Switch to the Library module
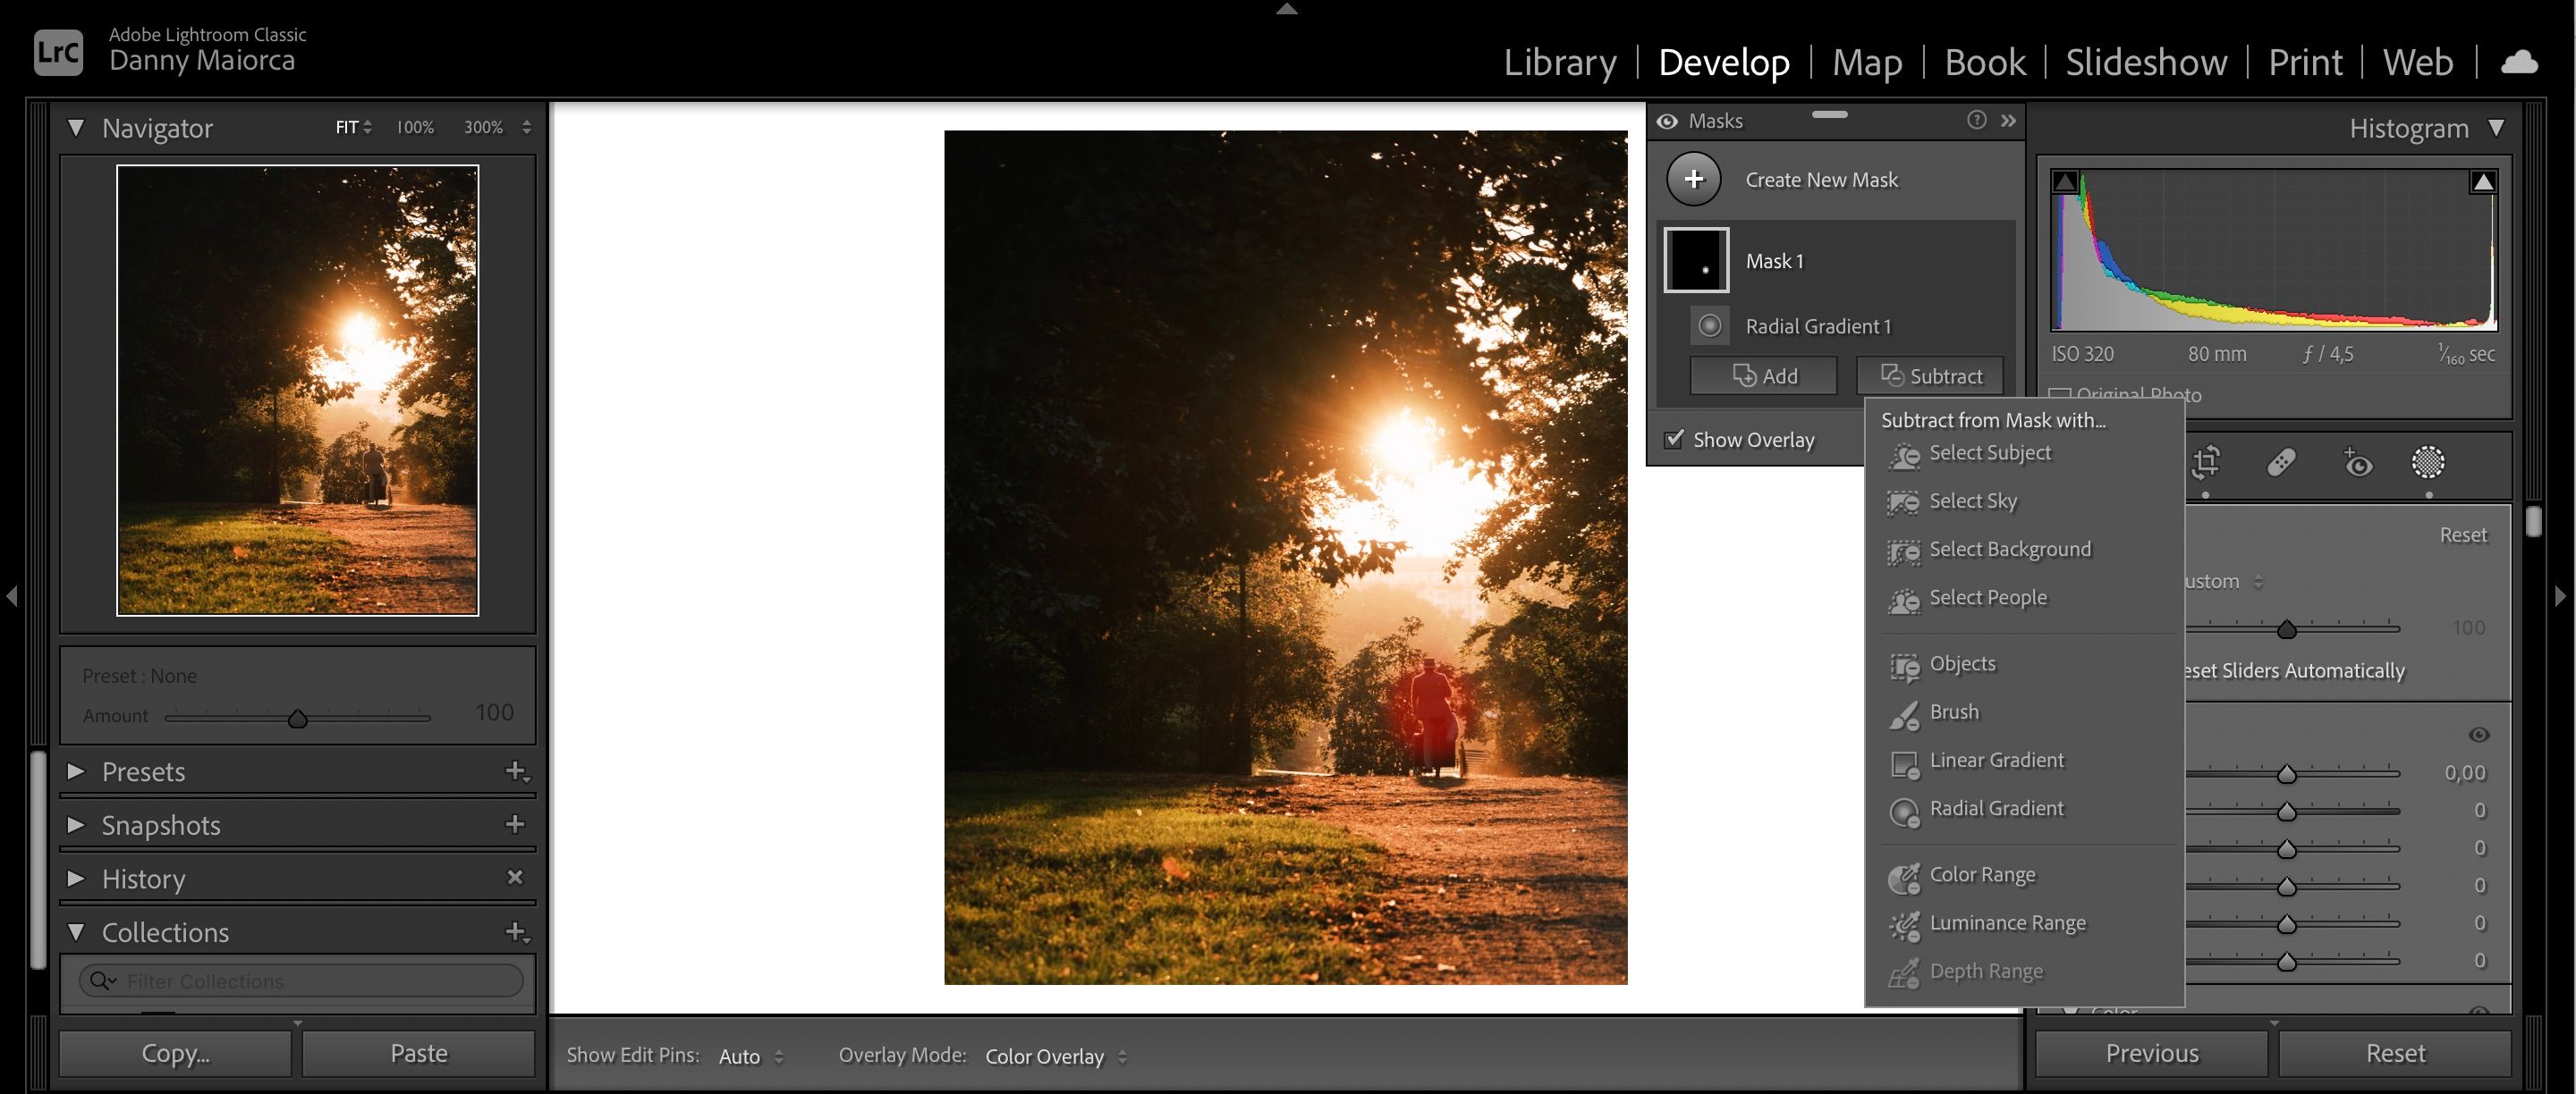The image size is (2576, 1094). [1560, 62]
